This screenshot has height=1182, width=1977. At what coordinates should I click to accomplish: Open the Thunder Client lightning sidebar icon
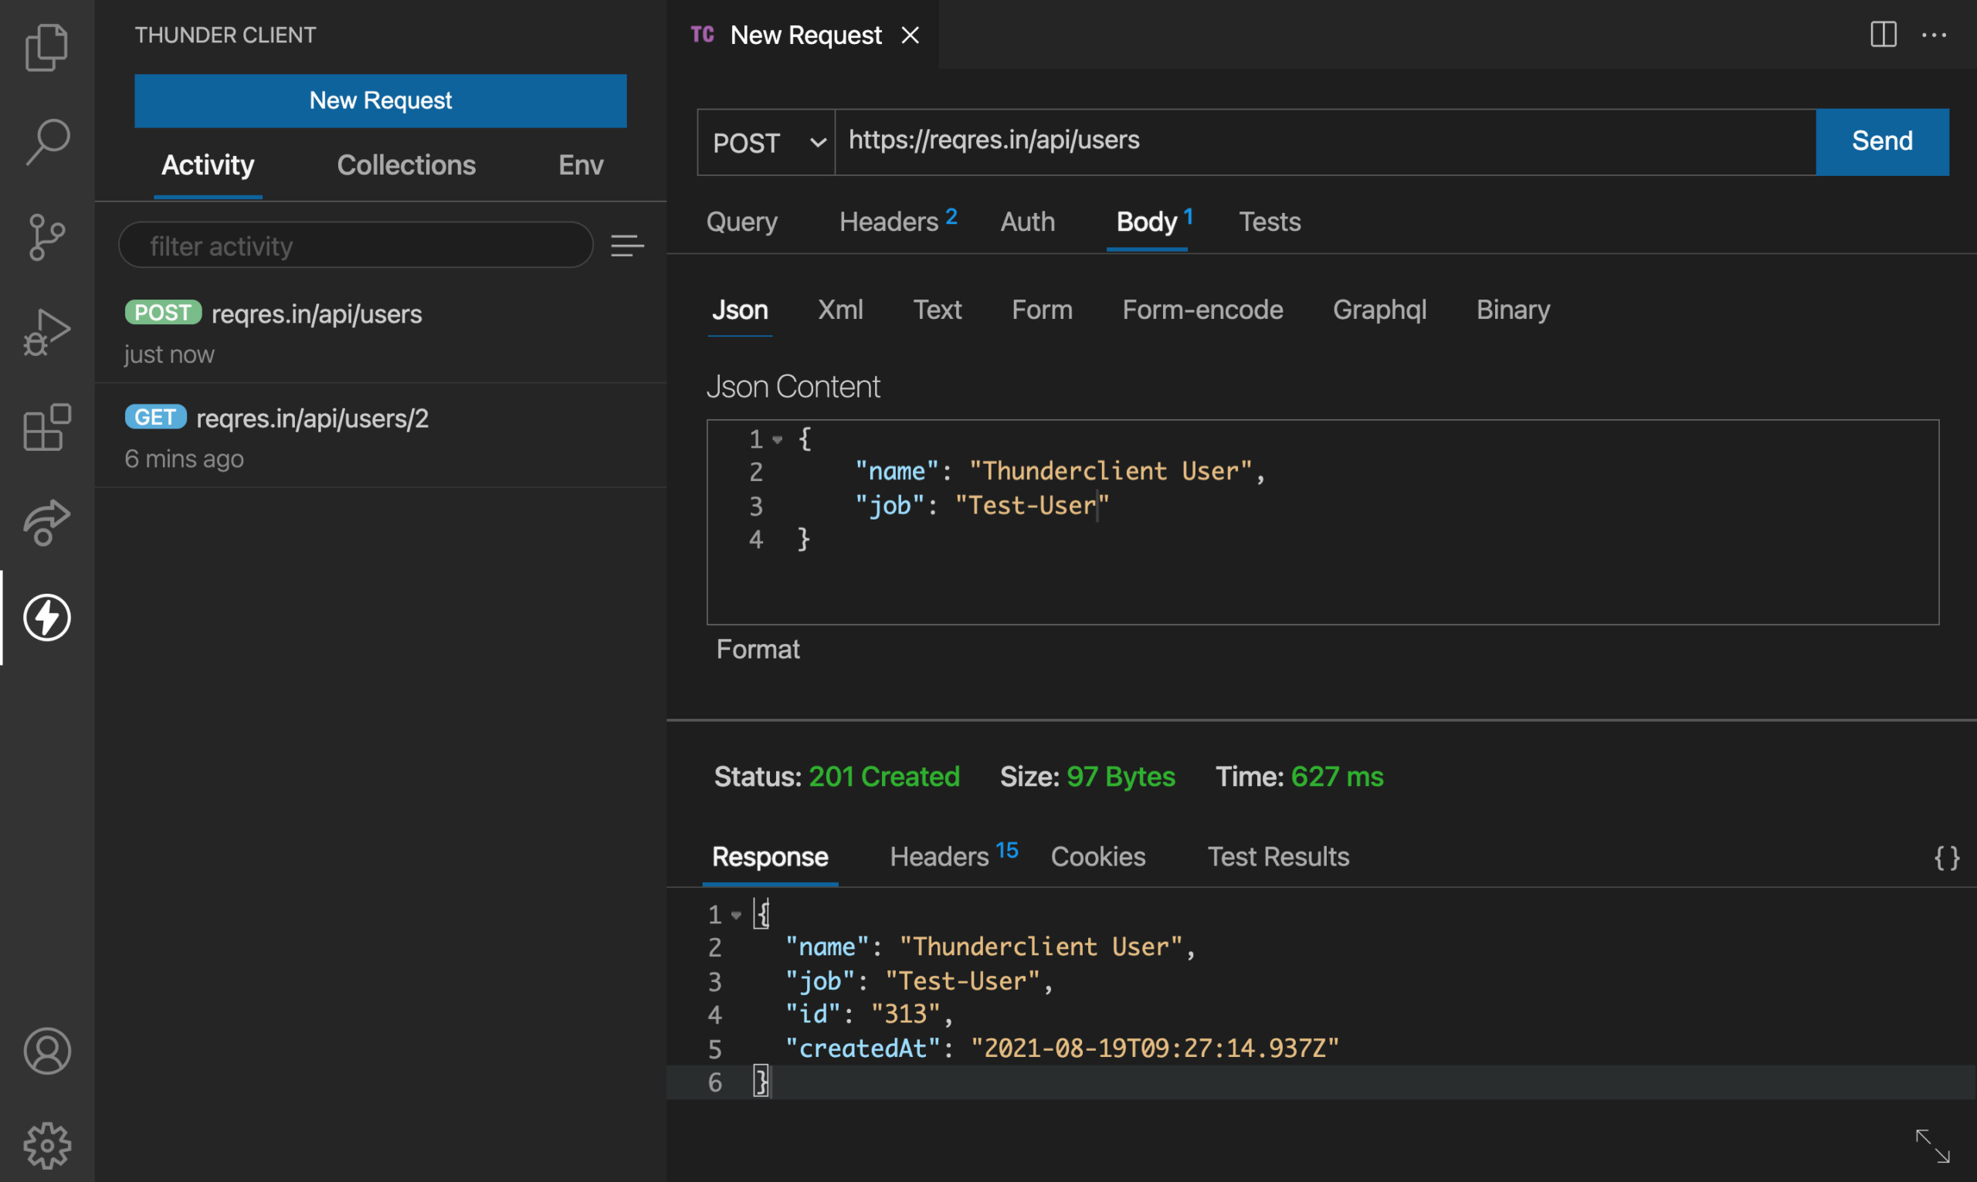click(46, 617)
